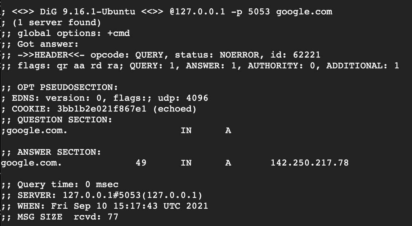Click the 'ANSWER SECTION' heading
The width and height of the screenshot is (412, 226).
(59, 152)
